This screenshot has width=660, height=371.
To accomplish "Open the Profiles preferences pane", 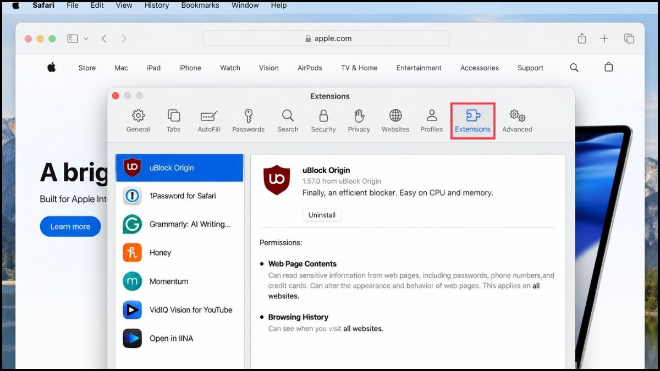I will [x=432, y=121].
